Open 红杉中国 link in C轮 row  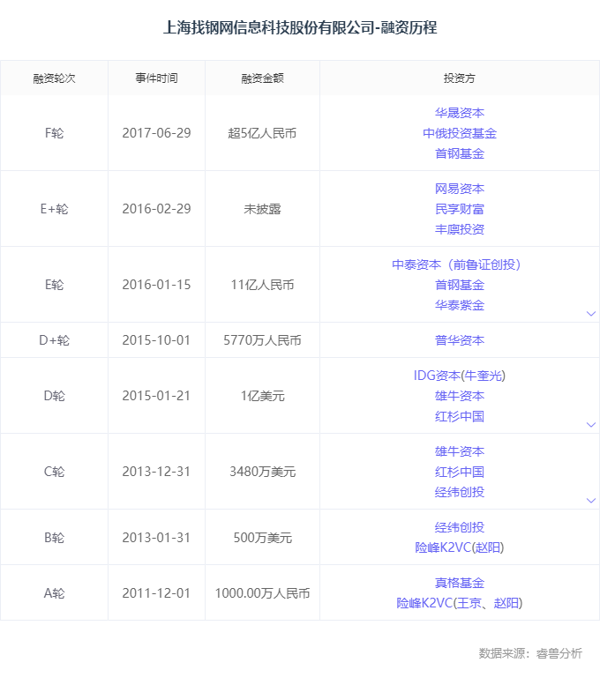(x=459, y=472)
